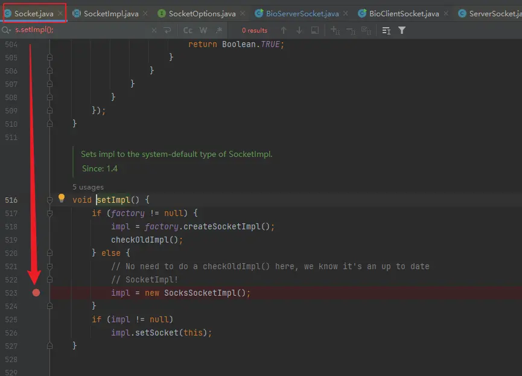The width and height of the screenshot is (522, 376).
Task: Click fold end marker at line 507
Action: point(49,84)
